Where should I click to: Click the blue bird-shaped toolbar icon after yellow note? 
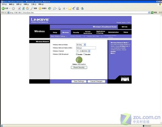click(74, 8)
